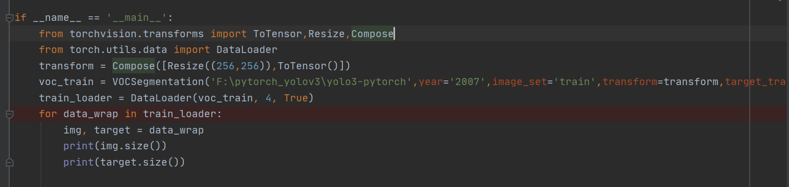Click ToTensor in the torchvision import
This screenshot has height=187, width=789.
[x=278, y=34]
